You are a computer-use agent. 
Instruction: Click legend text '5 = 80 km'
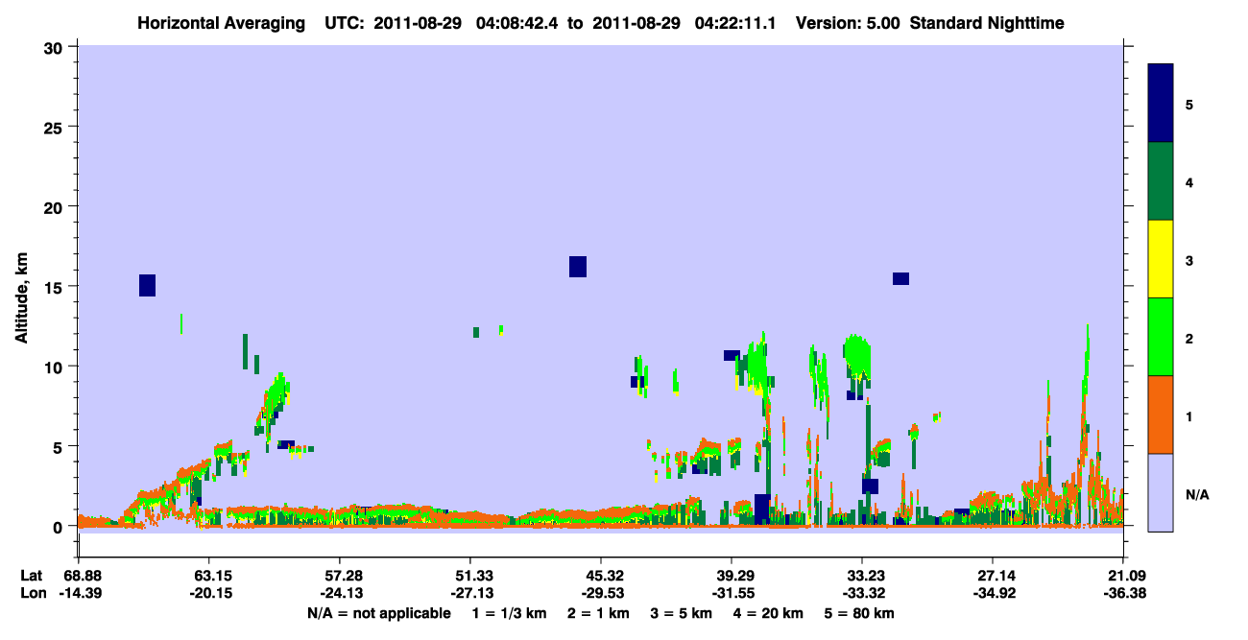tap(860, 613)
